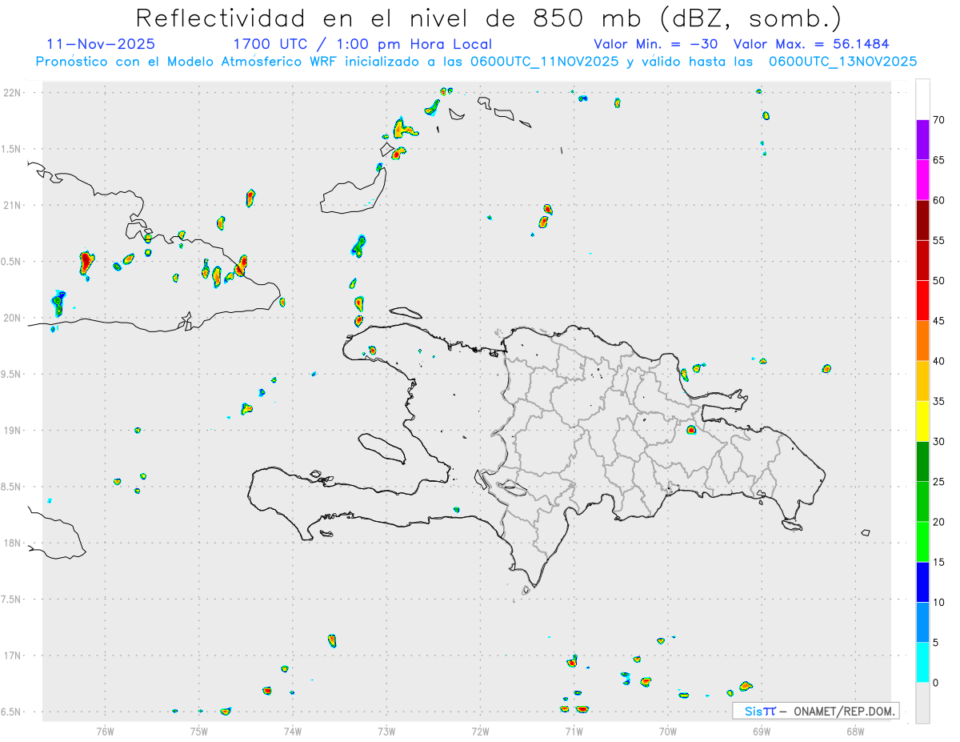Click the orange 40-45 dBZ color band

click(x=922, y=341)
